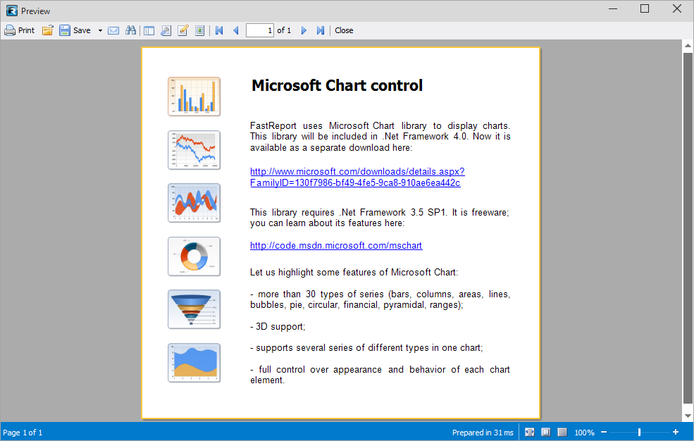Expand the Save dropdown arrow
694x441 pixels.
click(100, 30)
